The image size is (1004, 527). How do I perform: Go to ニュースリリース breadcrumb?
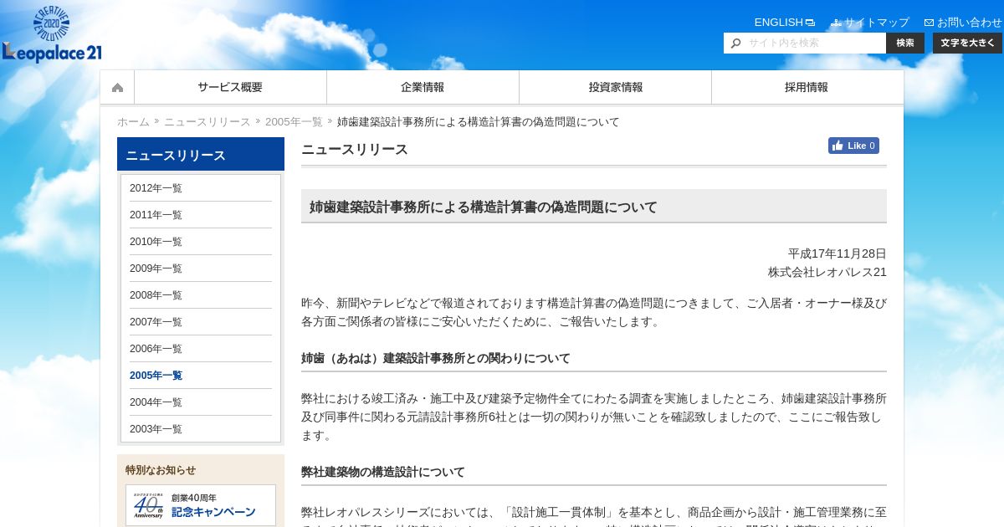coord(207,122)
